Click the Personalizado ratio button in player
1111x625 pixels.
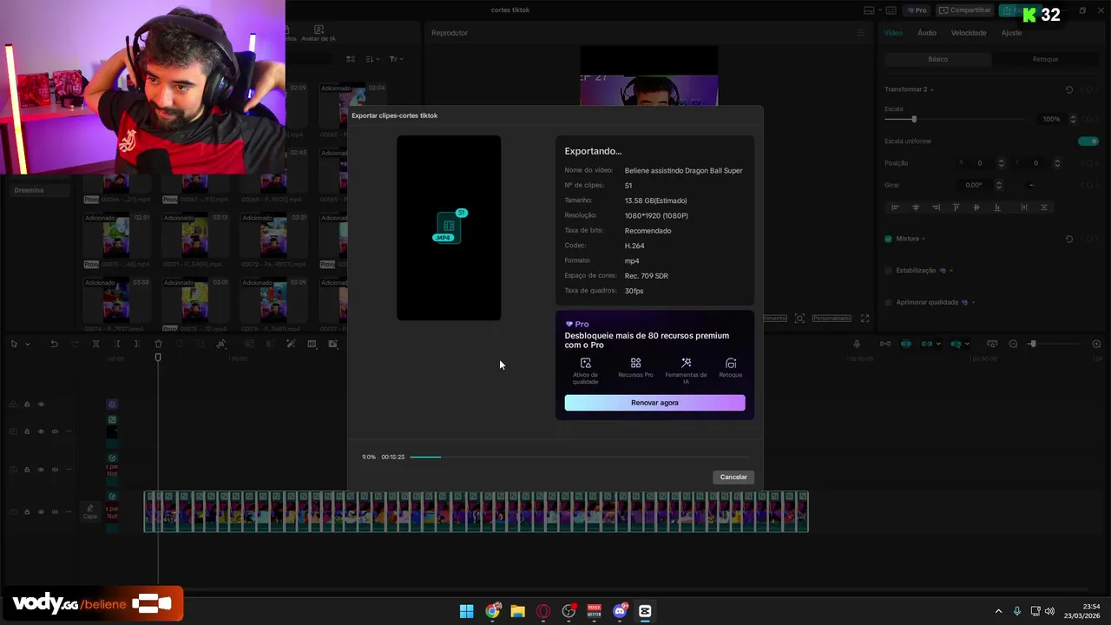(832, 319)
